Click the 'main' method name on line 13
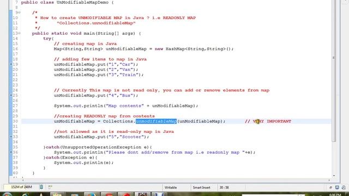349x196 pixels. point(89,33)
